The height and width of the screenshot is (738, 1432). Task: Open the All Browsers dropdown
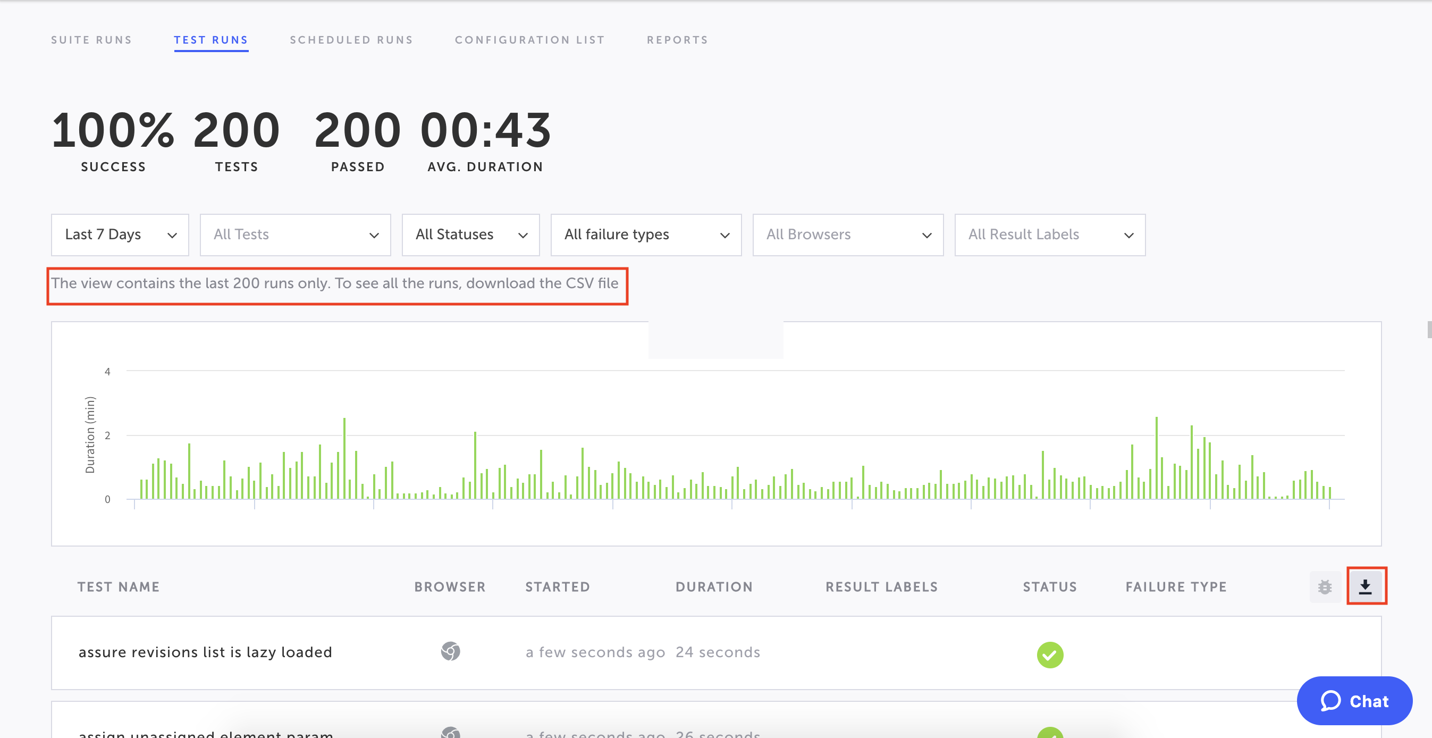pyautogui.click(x=848, y=234)
